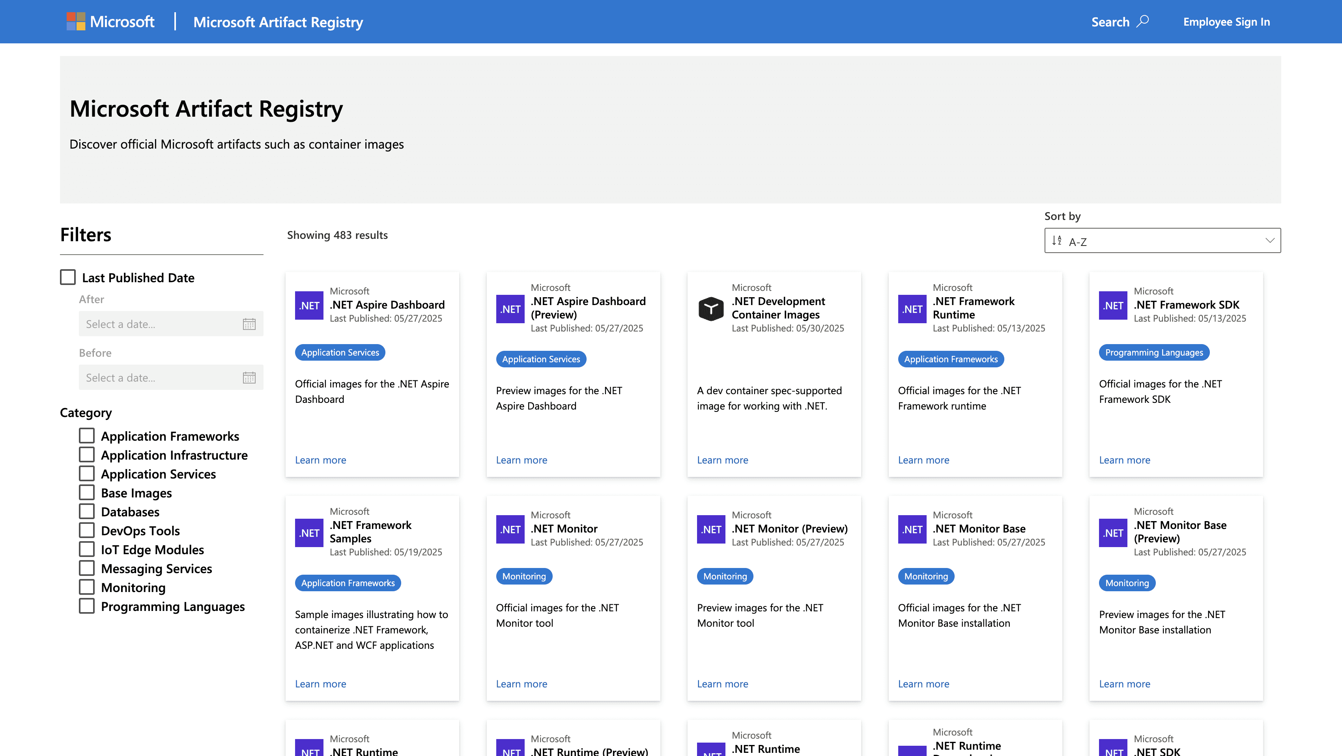
Task: Check the Monitoring category checkbox
Action: pyautogui.click(x=86, y=587)
